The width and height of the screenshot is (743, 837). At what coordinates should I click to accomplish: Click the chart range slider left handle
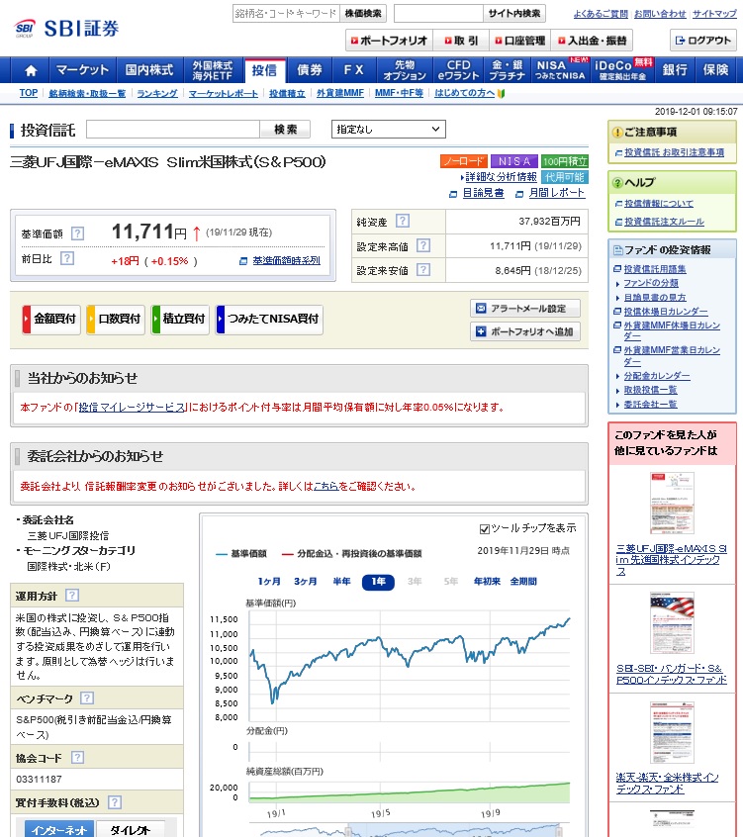[348, 831]
